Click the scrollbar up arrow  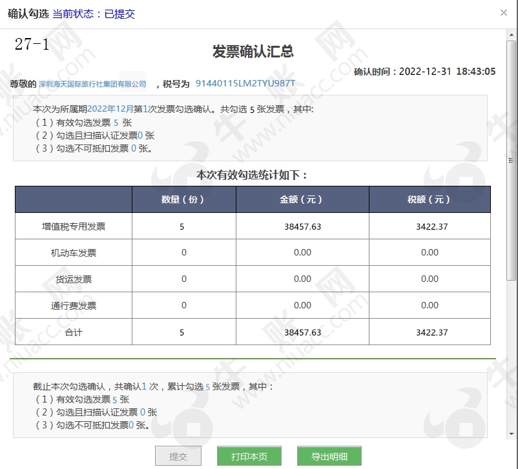click(x=512, y=34)
